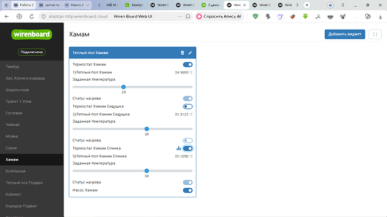
Task: Open the запчасти tab group
Action: point(49,5)
